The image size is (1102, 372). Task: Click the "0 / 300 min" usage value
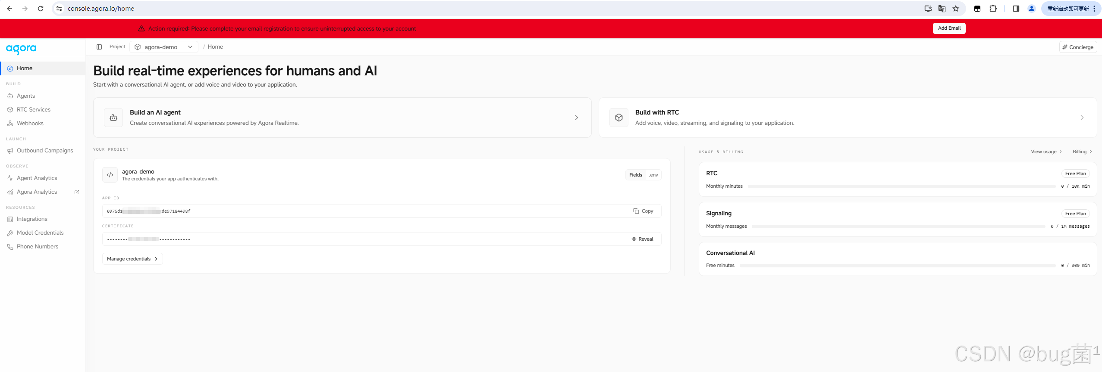pyautogui.click(x=1075, y=266)
